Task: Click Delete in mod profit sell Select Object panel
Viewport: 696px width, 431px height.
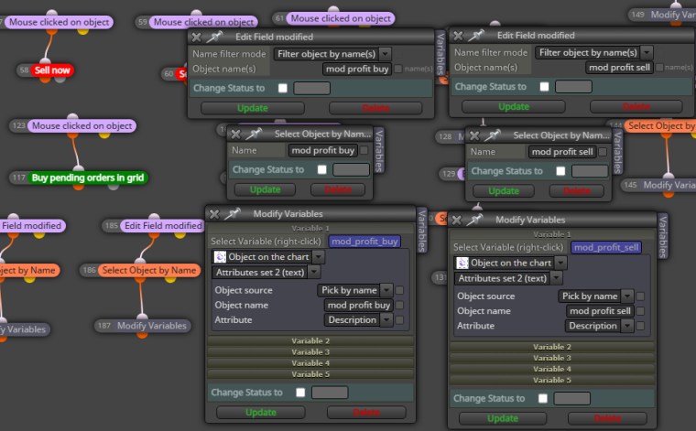Action: (577, 190)
